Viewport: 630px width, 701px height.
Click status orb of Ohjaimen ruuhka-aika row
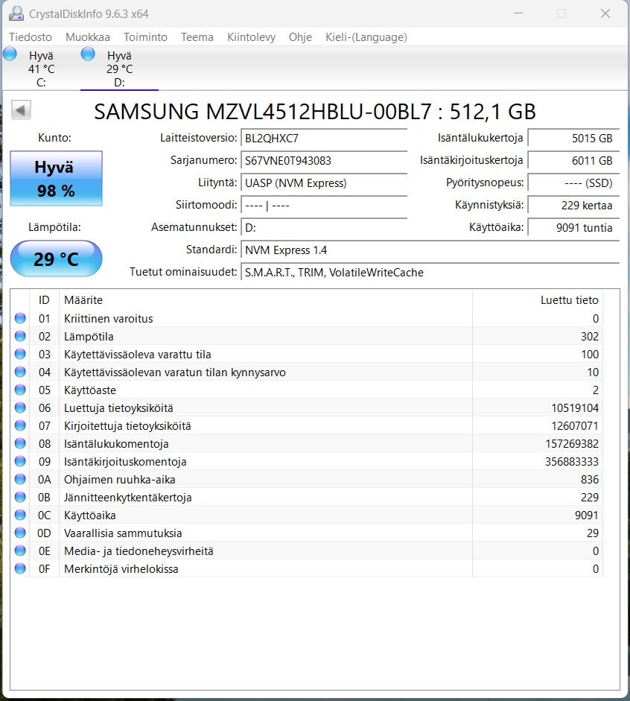tap(20, 479)
